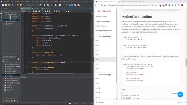The height and width of the screenshot is (105, 187).
Task: Open Frequently asked questions link
Action: (104, 31)
